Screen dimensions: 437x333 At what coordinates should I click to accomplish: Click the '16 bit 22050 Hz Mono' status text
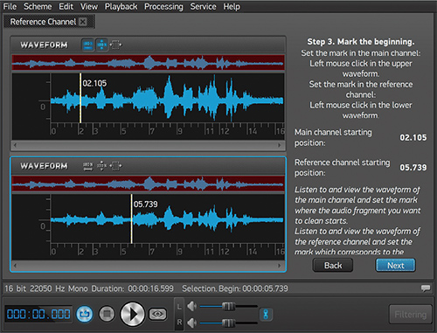click(46, 288)
